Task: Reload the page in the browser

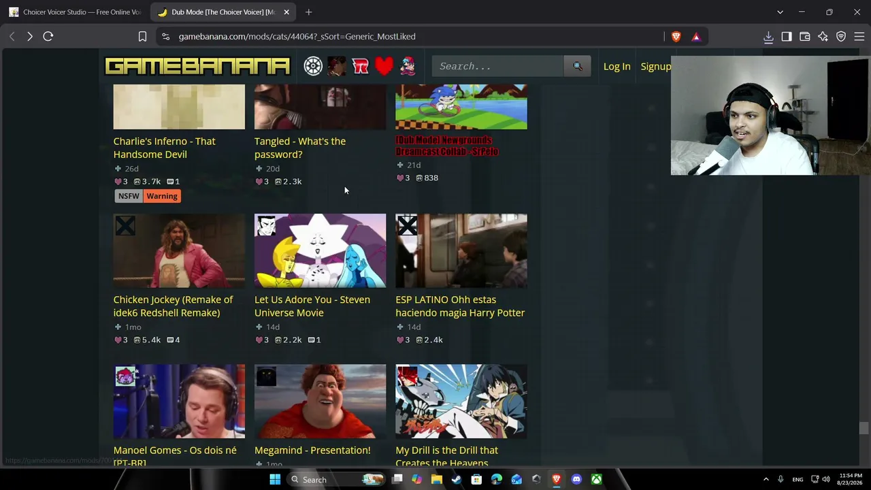Action: (48, 36)
